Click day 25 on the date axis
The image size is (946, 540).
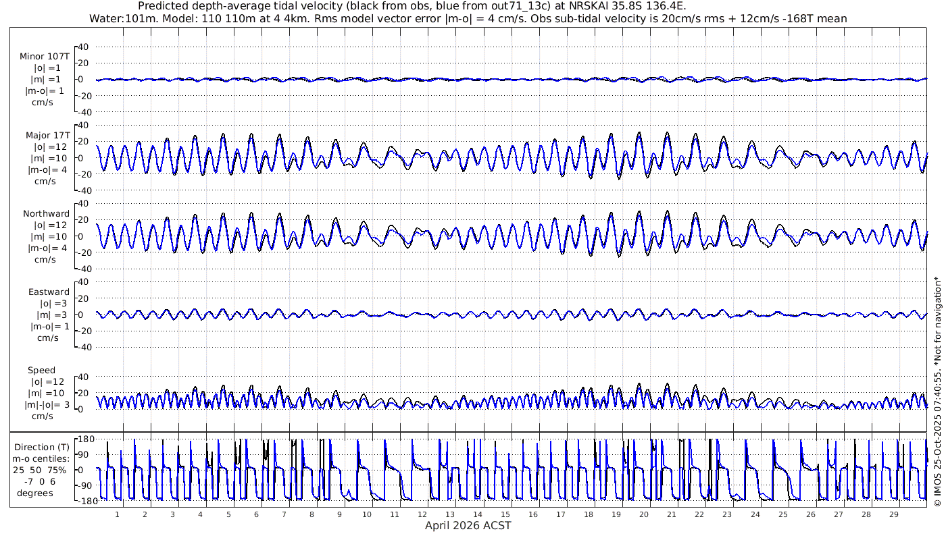point(782,514)
